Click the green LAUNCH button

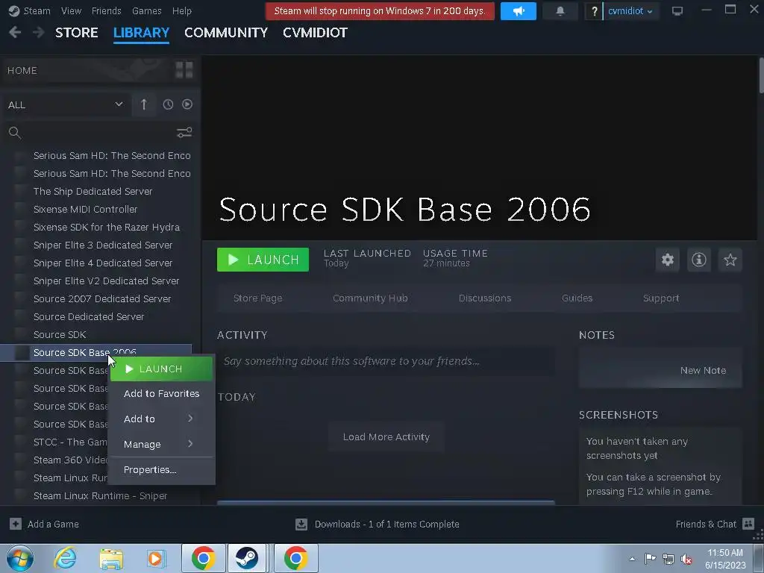[x=263, y=260]
